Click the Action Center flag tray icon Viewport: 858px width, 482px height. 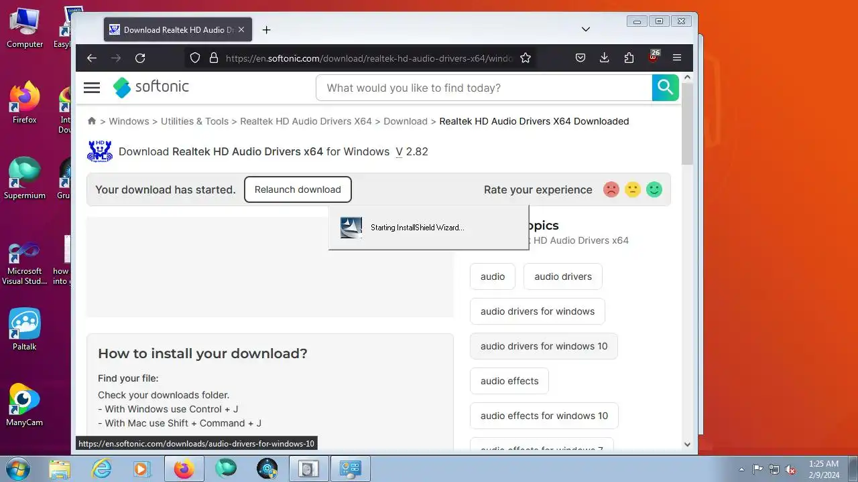click(x=758, y=469)
